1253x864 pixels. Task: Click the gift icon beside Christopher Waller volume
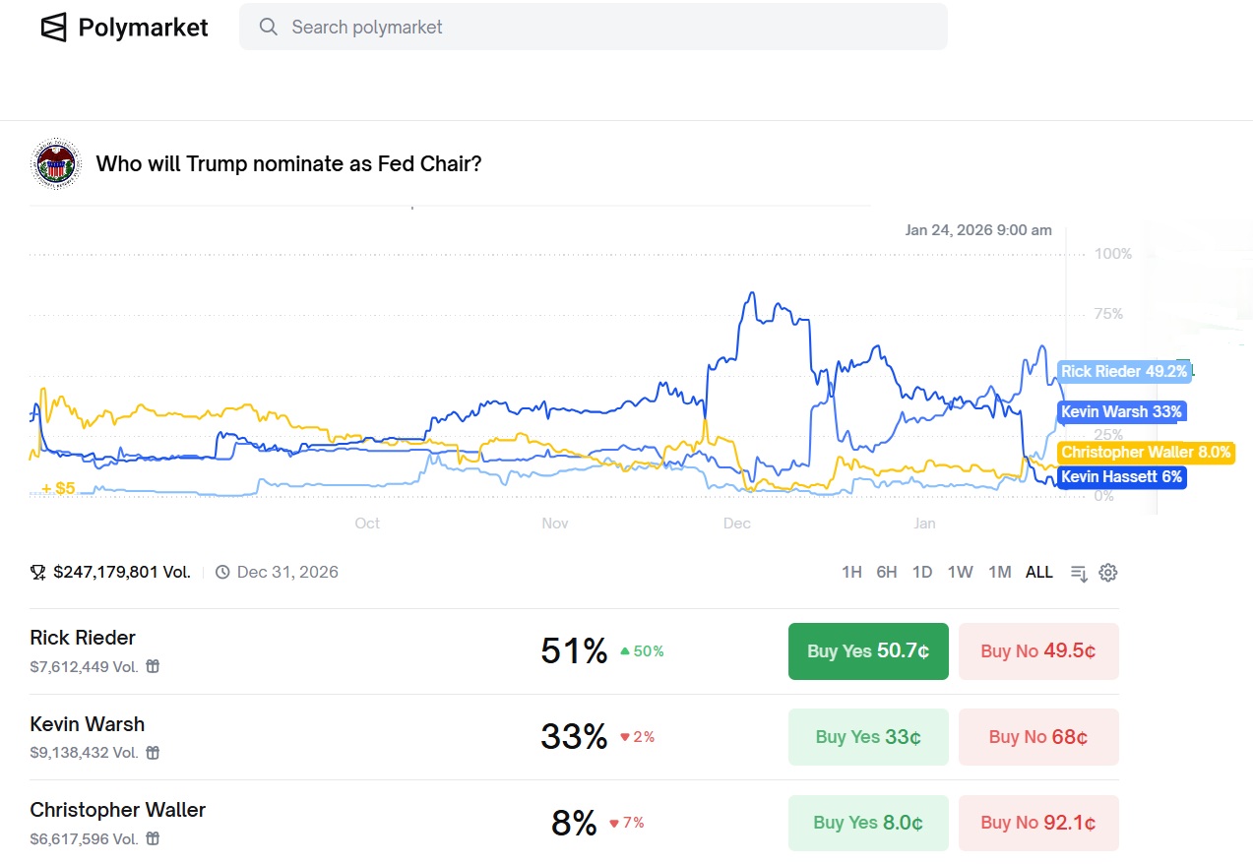tap(153, 839)
